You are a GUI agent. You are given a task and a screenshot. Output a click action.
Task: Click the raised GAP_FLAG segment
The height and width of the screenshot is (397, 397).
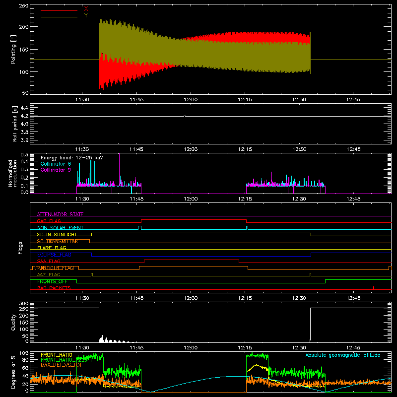194,220
